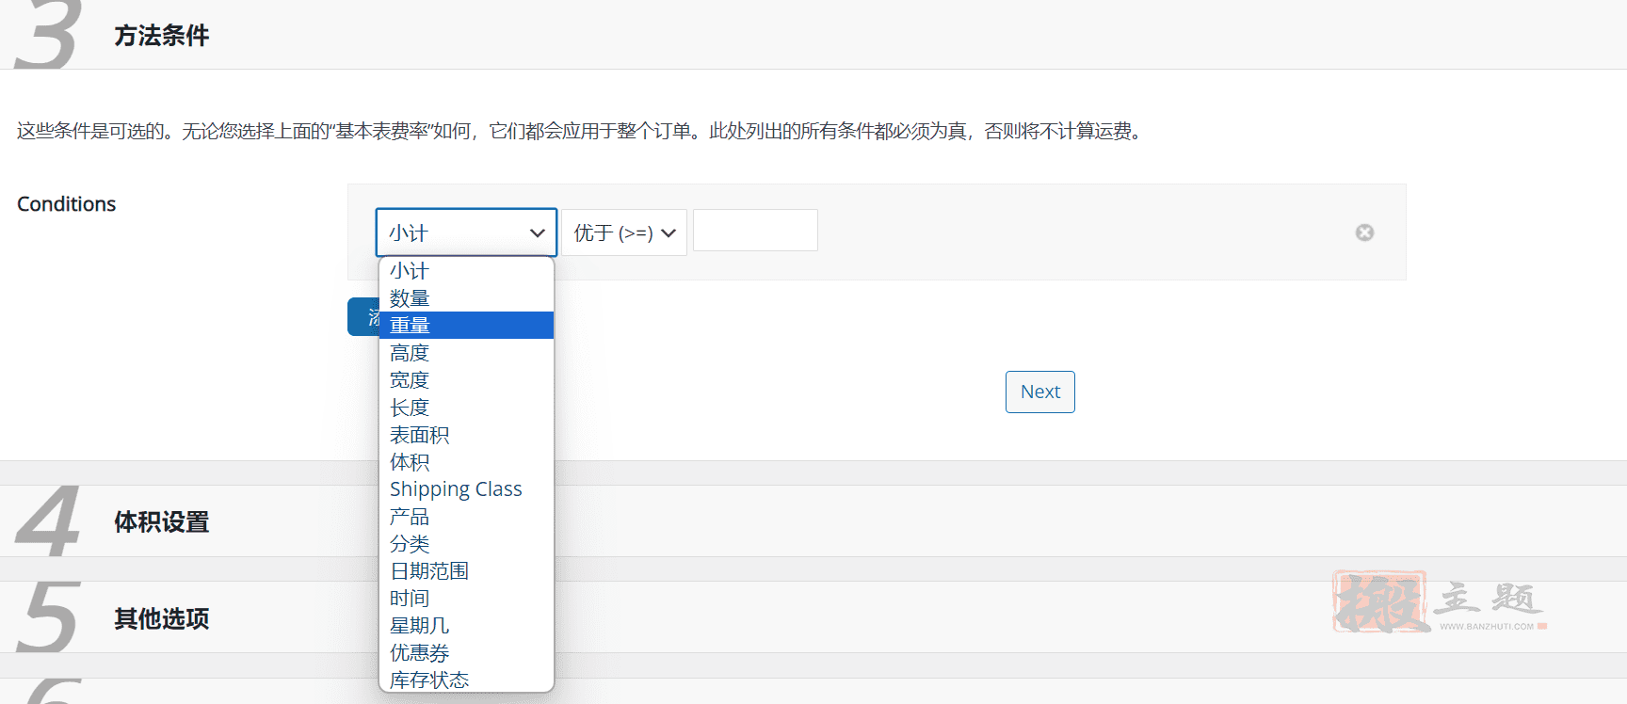
Task: Select 分类 condition option
Action: pos(466,544)
